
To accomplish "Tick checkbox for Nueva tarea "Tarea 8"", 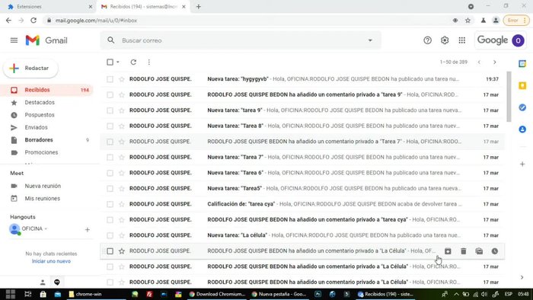I will click(110, 126).
